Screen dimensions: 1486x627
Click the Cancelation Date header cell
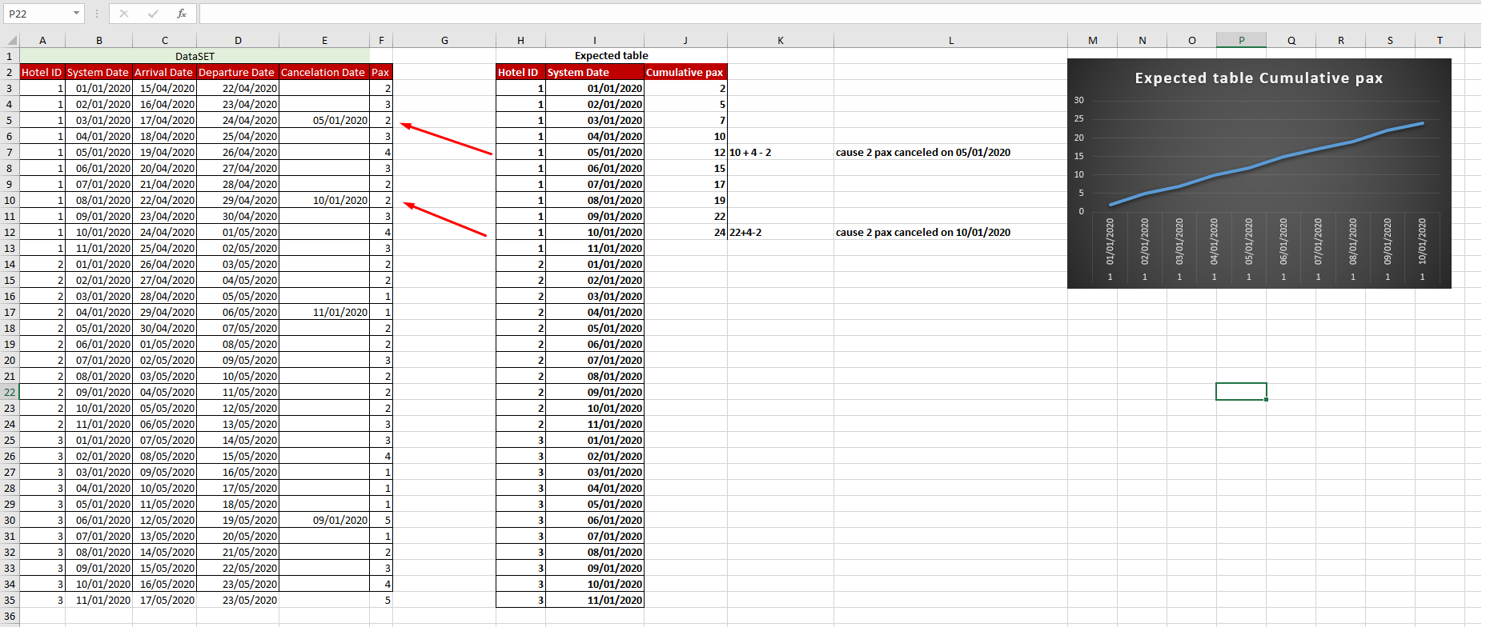pos(324,72)
